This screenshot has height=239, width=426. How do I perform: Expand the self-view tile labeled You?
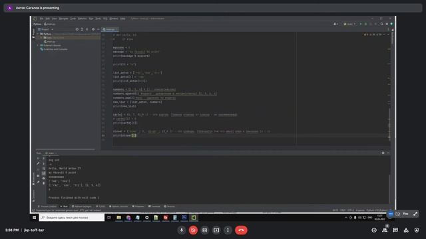pos(415,214)
